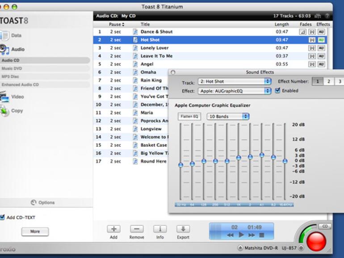Open the Track dropdown showing Hot Shot
The image size is (344, 258).
point(234,82)
